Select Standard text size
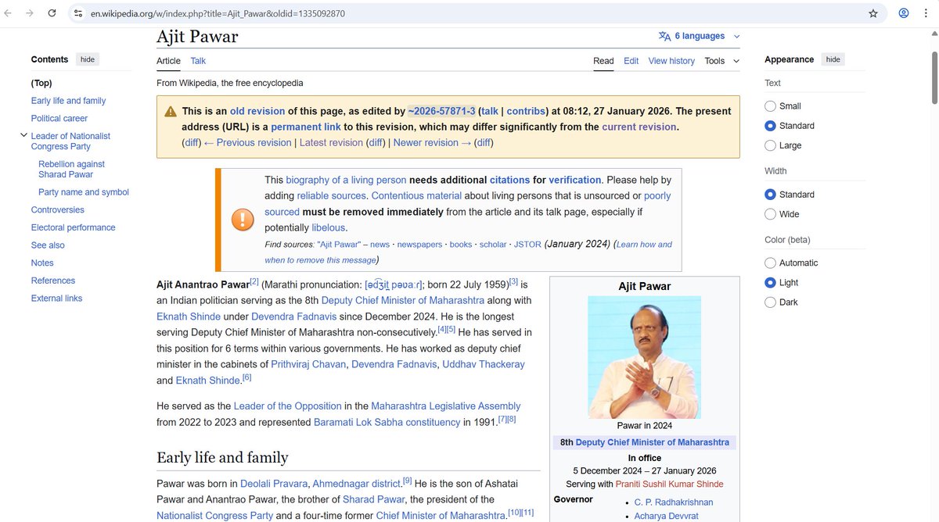 click(770, 126)
